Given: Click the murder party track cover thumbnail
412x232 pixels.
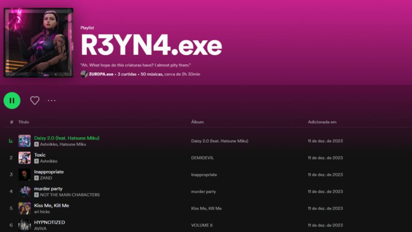Looking at the screenshot, I should pos(24,191).
